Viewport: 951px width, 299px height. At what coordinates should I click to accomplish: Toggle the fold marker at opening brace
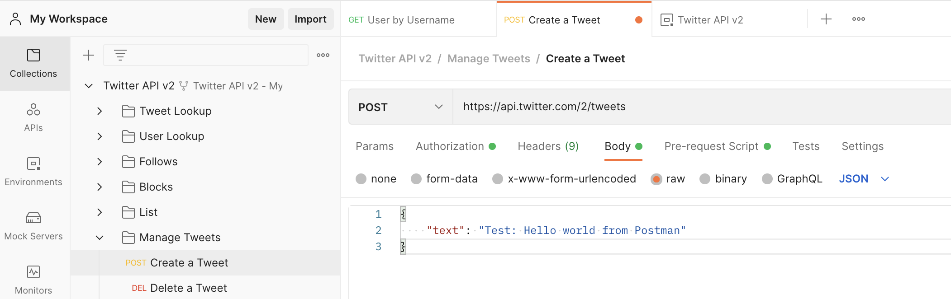click(x=403, y=214)
